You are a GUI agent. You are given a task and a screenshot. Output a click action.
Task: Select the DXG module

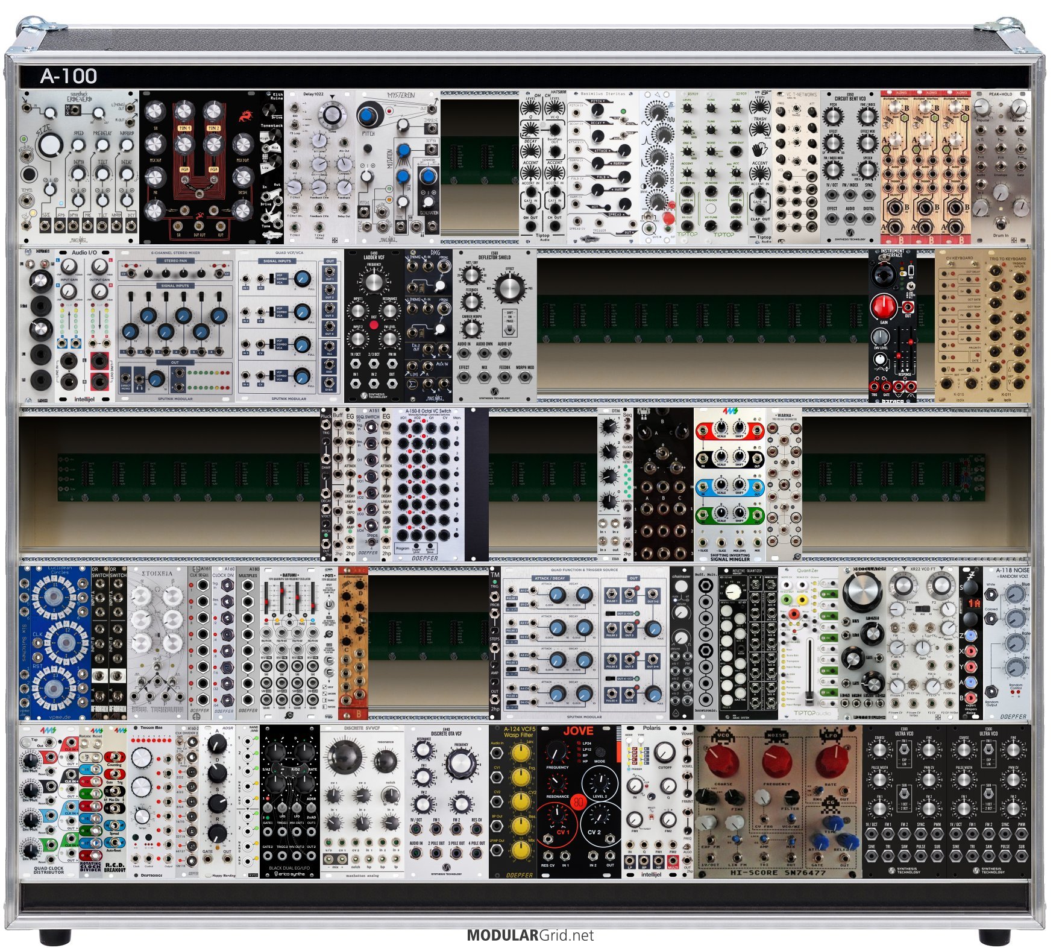coord(428,326)
